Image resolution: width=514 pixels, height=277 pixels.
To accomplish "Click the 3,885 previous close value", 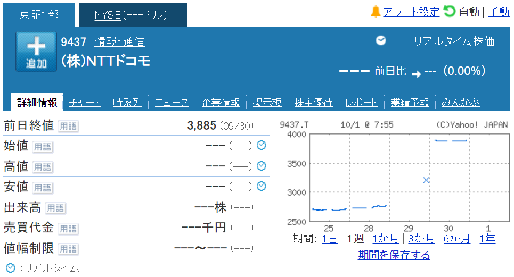I will 201,125.
